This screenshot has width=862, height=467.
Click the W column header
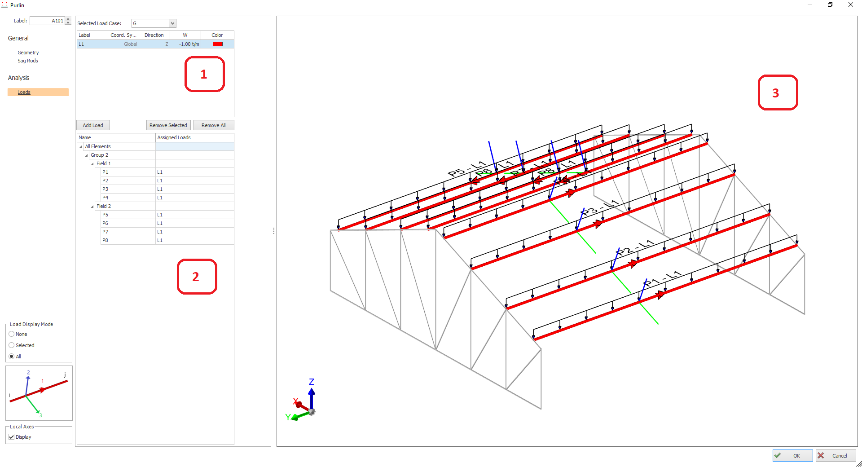[185, 35]
